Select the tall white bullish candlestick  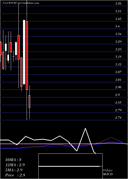(x=24, y=52)
